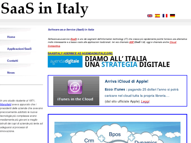The height and width of the screenshot is (143, 191).
Task: Follow the red ASP link
Action: (131, 42)
